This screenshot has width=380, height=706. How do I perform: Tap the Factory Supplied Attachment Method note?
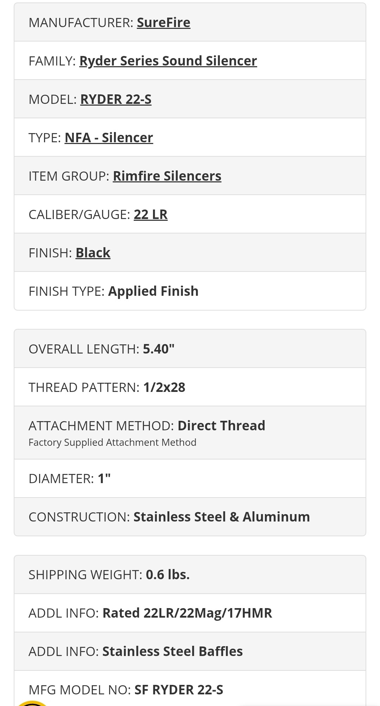(113, 442)
